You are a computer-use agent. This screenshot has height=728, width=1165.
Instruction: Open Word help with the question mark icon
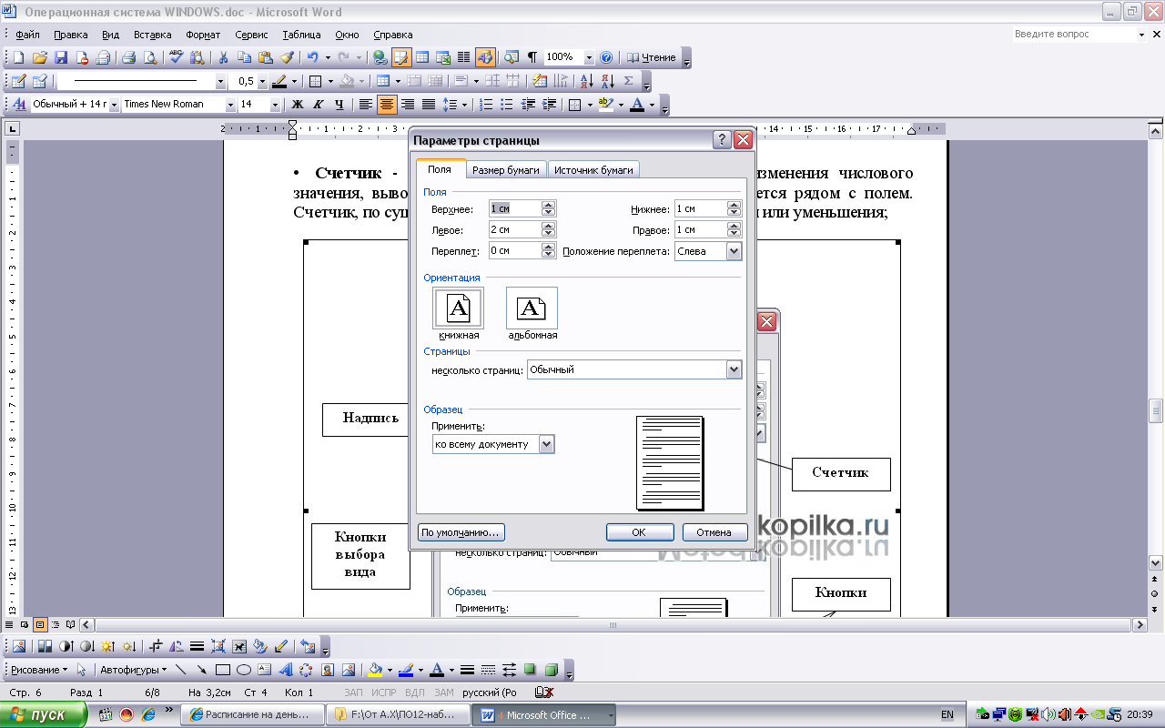pos(606,57)
